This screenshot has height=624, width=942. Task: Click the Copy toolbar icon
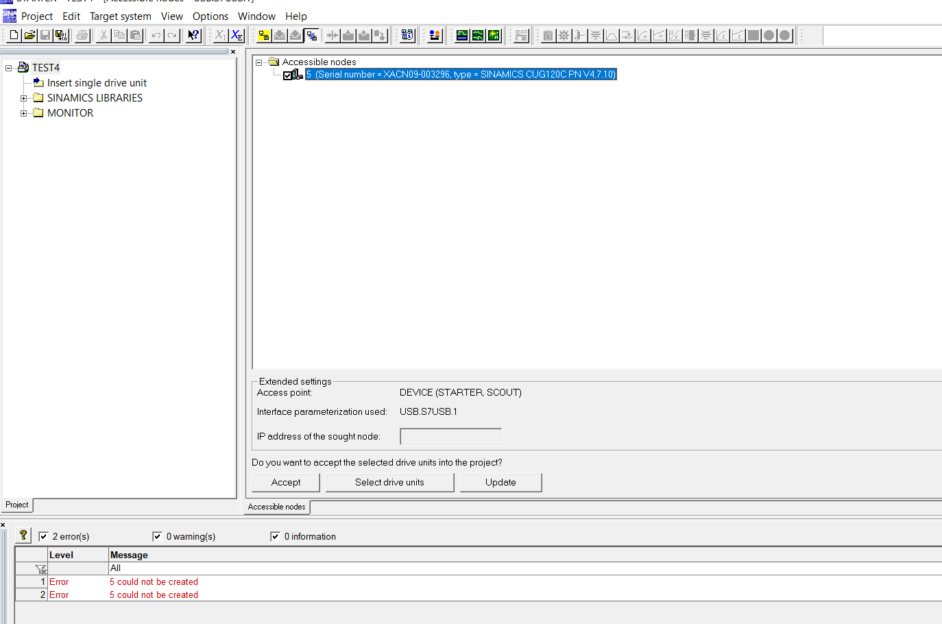point(119,35)
